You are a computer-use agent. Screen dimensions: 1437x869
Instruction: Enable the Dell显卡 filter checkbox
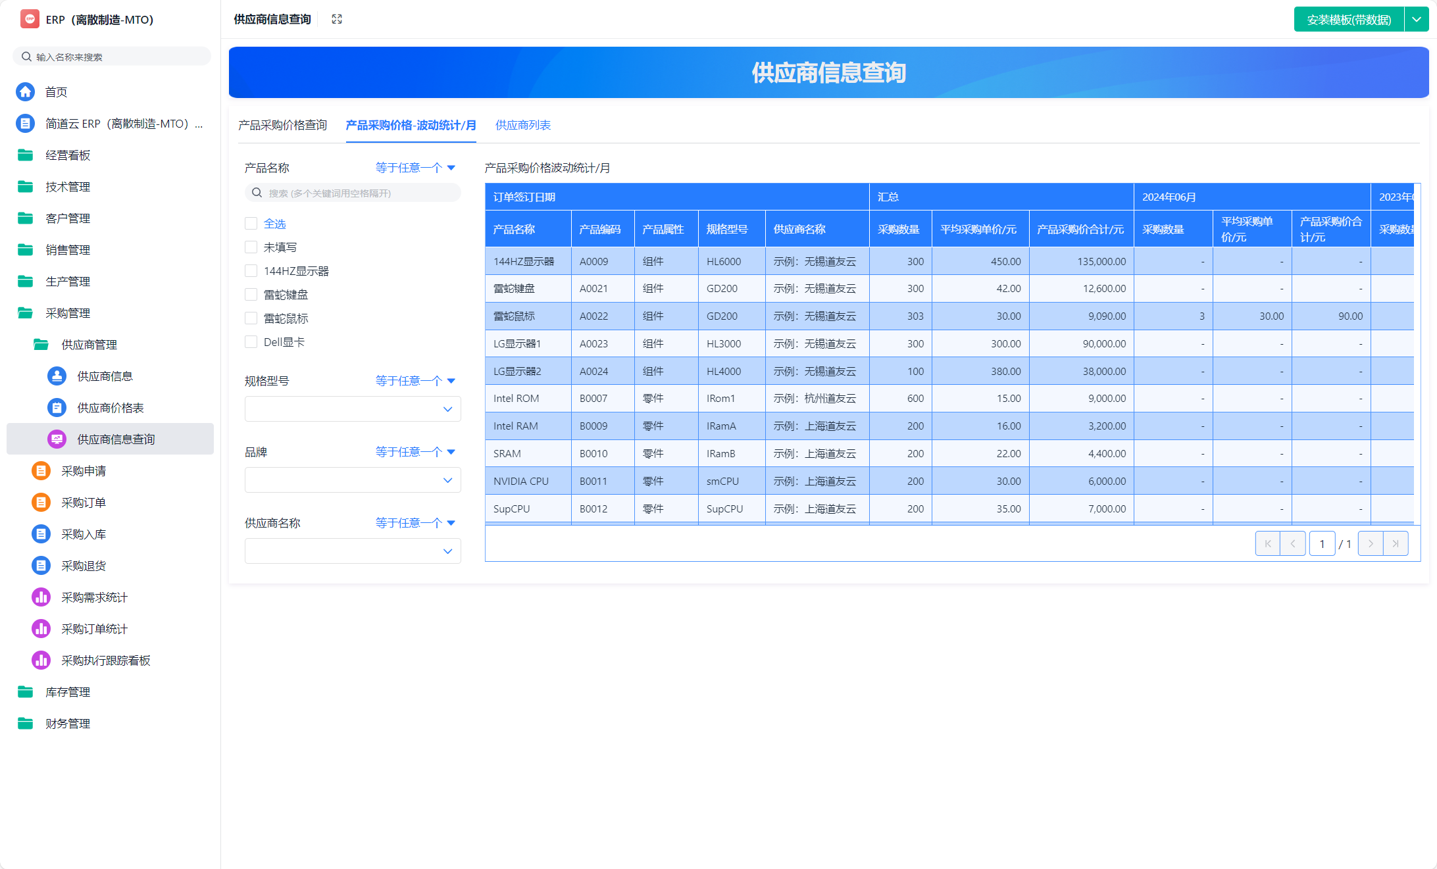click(x=251, y=342)
